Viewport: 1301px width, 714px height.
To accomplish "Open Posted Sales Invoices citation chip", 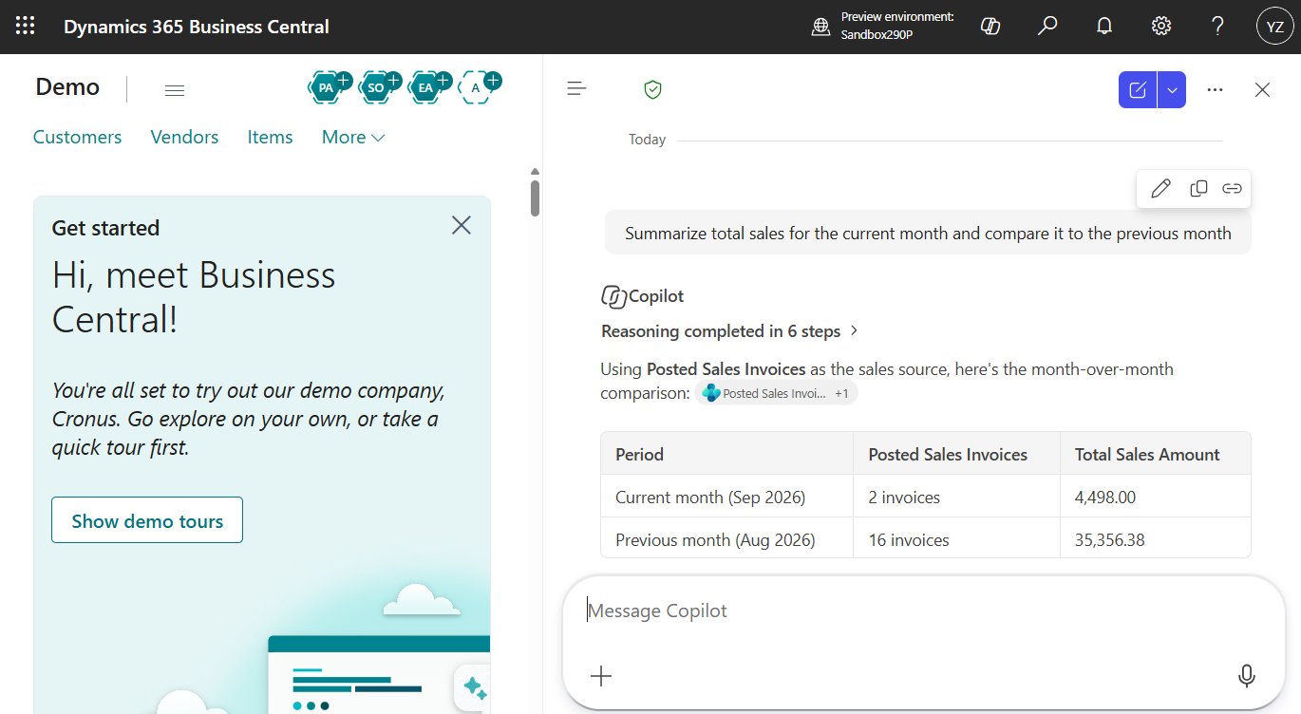I will (776, 393).
